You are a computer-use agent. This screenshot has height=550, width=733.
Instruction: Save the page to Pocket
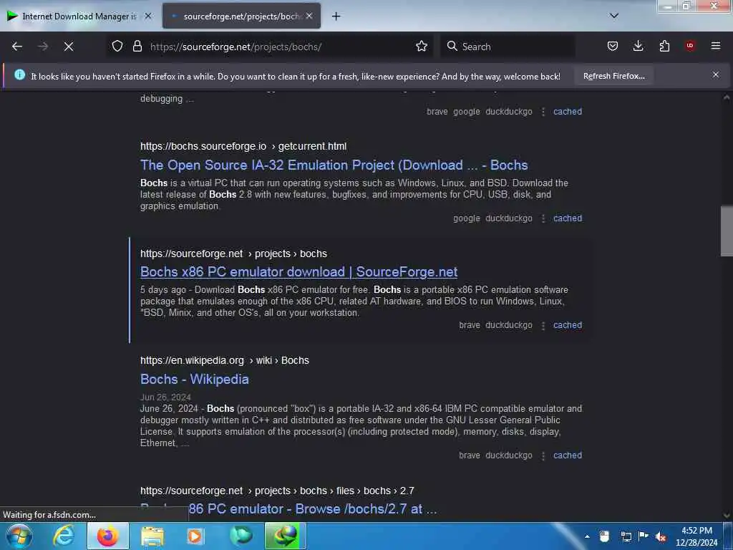(x=613, y=46)
